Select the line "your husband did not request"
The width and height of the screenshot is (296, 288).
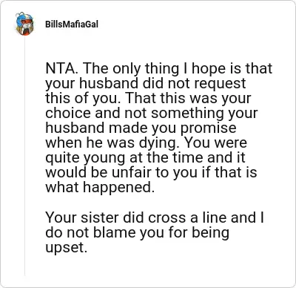tap(146, 83)
